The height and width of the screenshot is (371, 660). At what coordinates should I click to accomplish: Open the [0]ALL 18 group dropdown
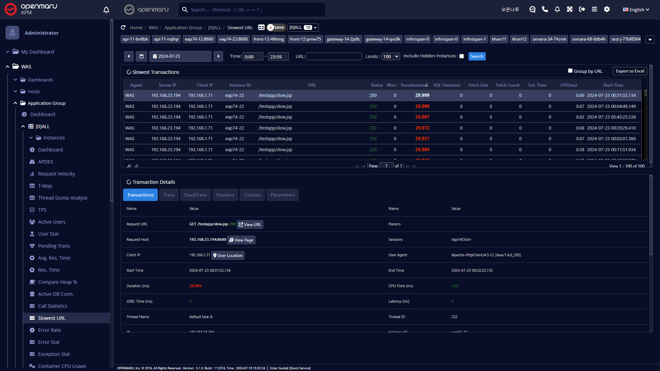click(303, 27)
